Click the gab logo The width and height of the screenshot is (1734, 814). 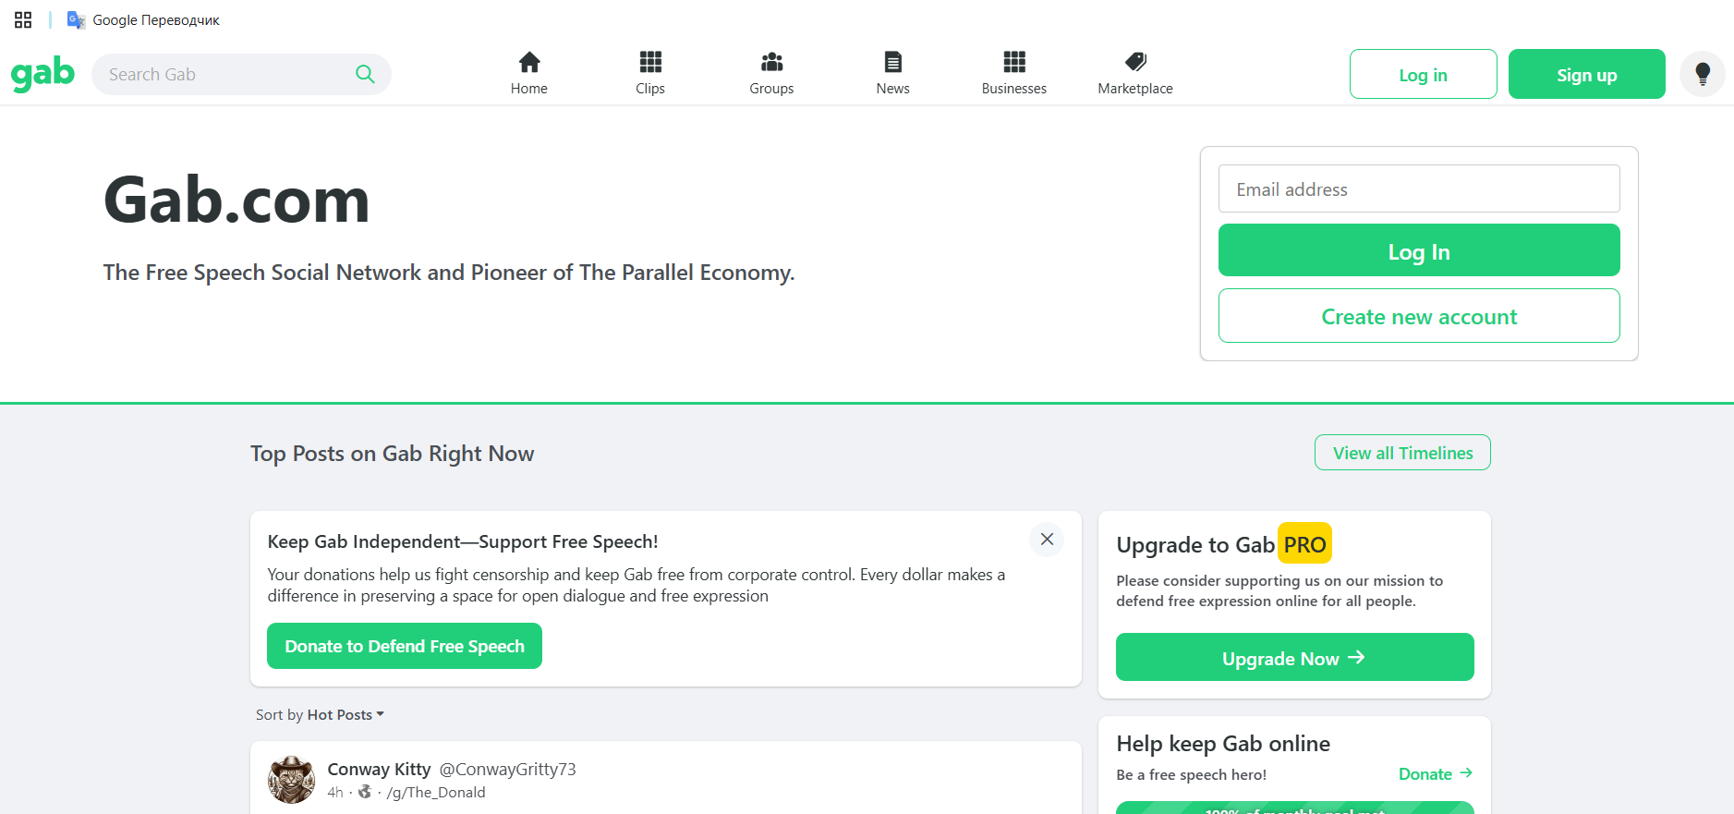coord(42,74)
